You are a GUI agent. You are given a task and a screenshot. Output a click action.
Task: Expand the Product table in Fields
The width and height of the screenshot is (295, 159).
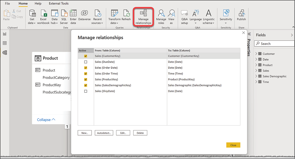click(256, 65)
